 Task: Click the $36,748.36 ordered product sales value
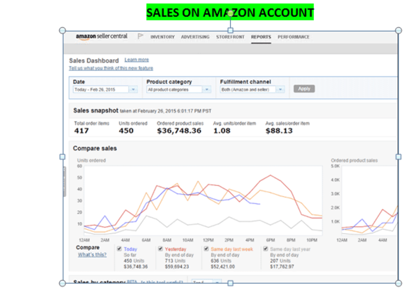point(179,131)
